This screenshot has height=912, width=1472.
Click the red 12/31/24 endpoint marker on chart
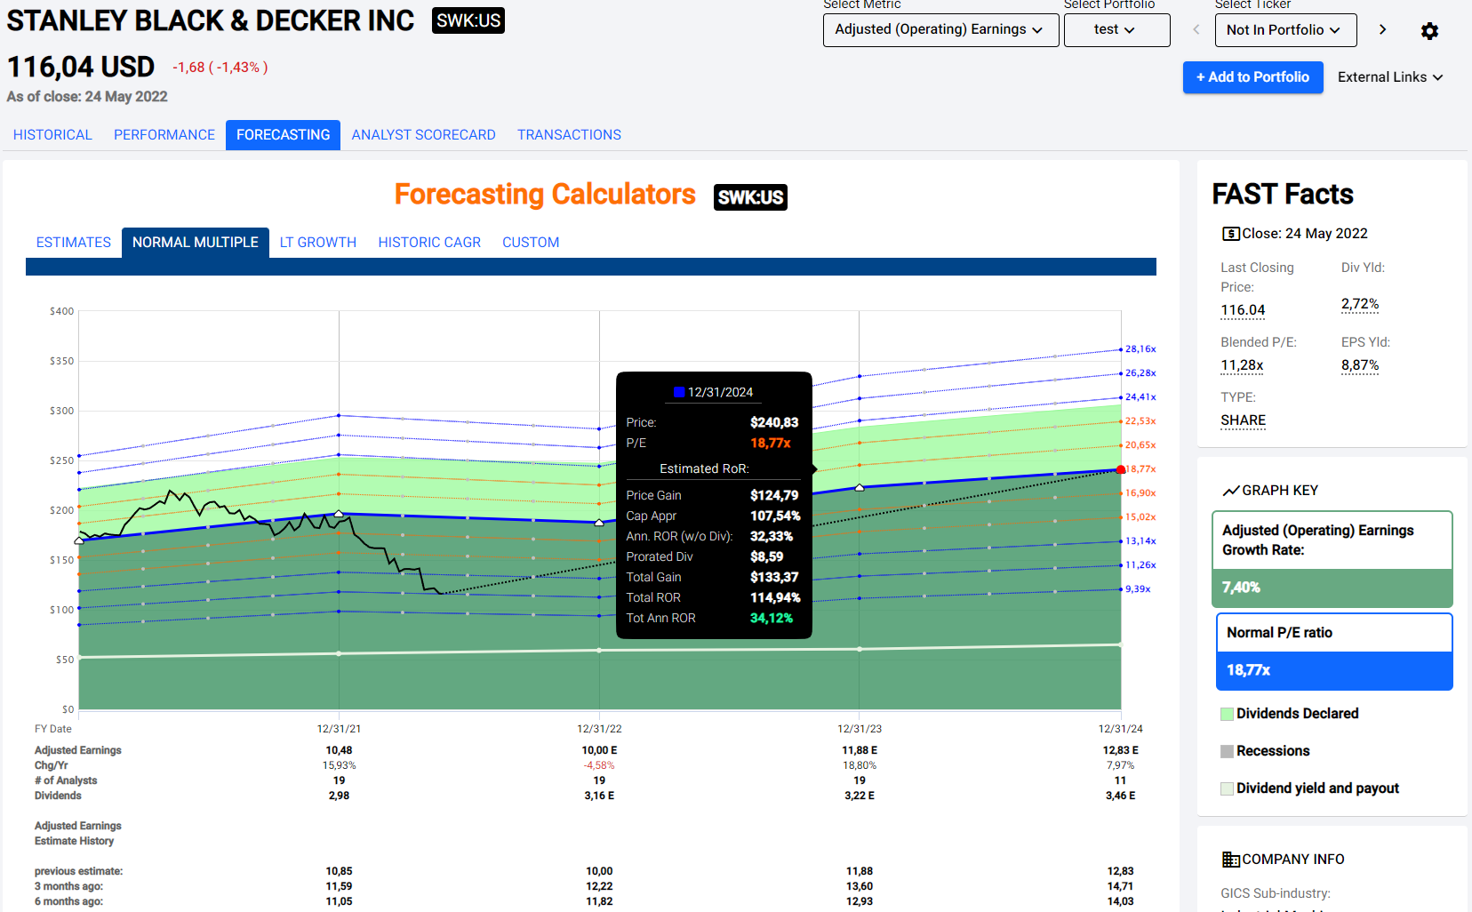1120,469
